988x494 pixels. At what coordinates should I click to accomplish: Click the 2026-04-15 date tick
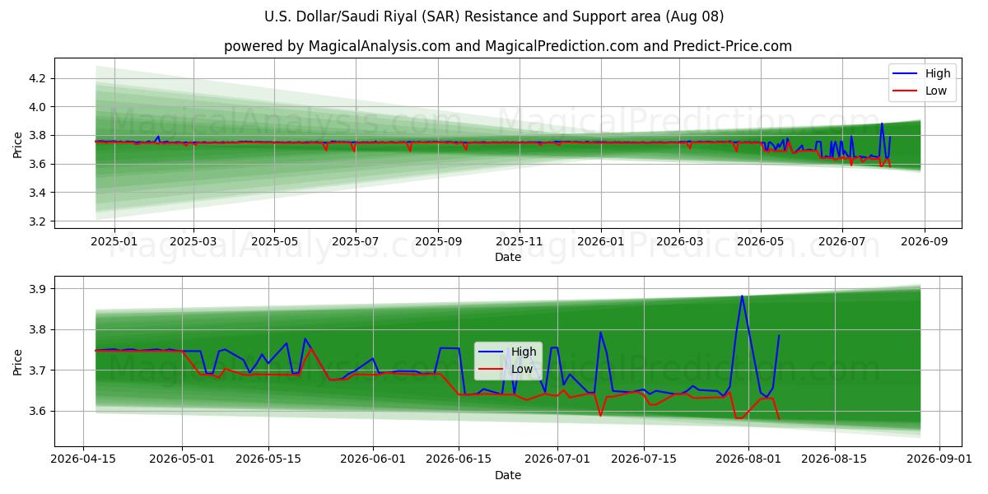83,460
